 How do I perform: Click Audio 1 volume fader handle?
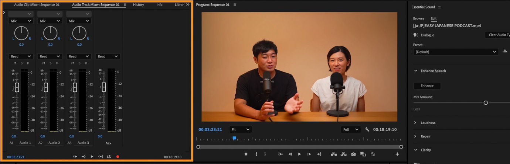17,87
